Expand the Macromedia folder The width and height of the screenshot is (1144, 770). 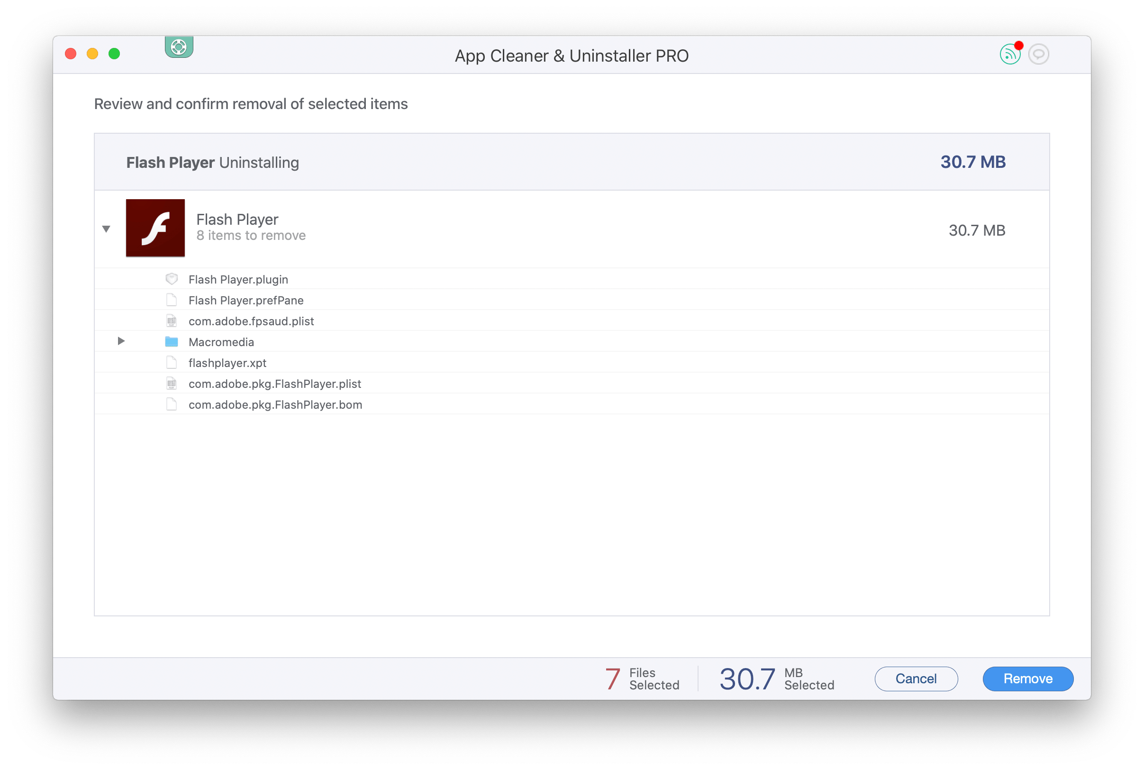[121, 341]
